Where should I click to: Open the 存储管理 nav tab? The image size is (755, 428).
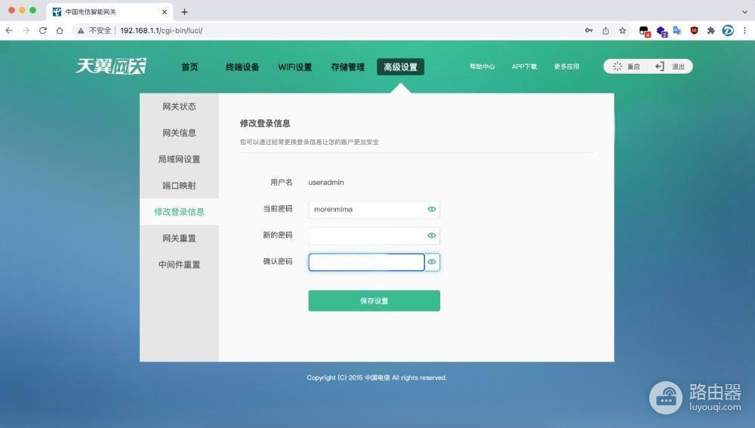pyautogui.click(x=347, y=67)
